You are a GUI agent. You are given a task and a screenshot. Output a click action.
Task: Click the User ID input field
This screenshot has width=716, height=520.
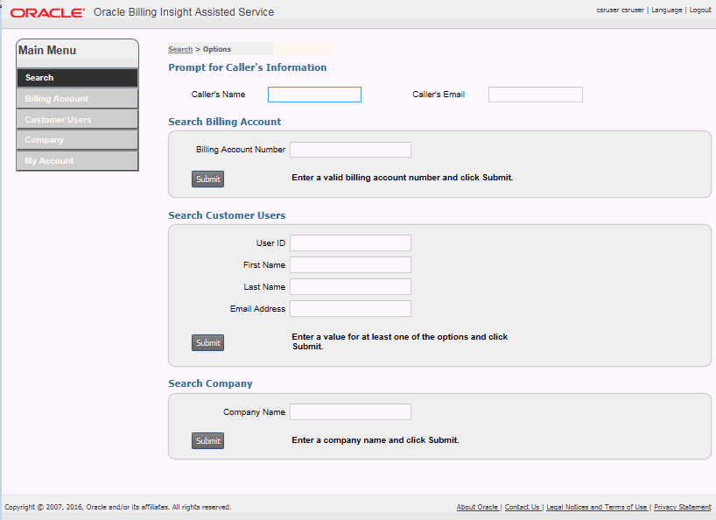coord(351,242)
